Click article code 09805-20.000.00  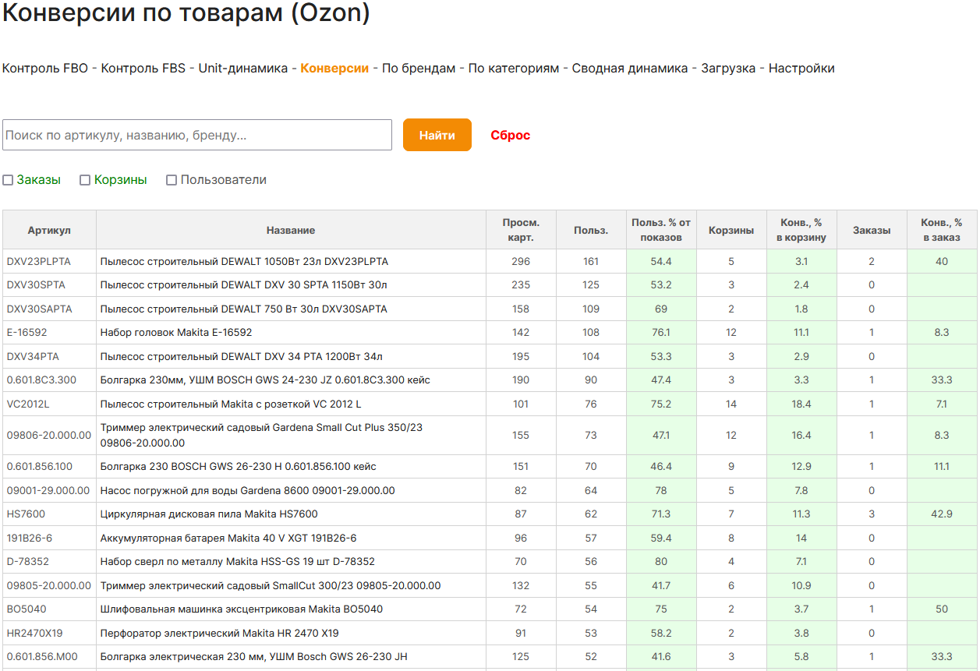49,586
